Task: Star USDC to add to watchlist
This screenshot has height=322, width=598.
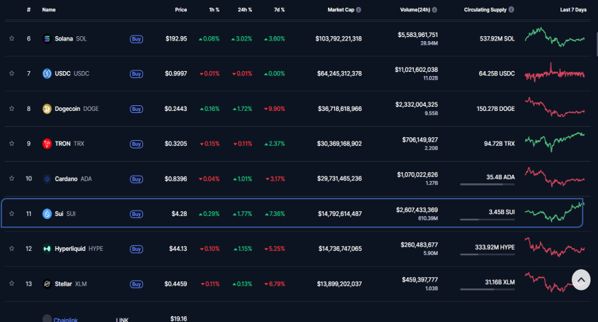Action: [x=11, y=73]
